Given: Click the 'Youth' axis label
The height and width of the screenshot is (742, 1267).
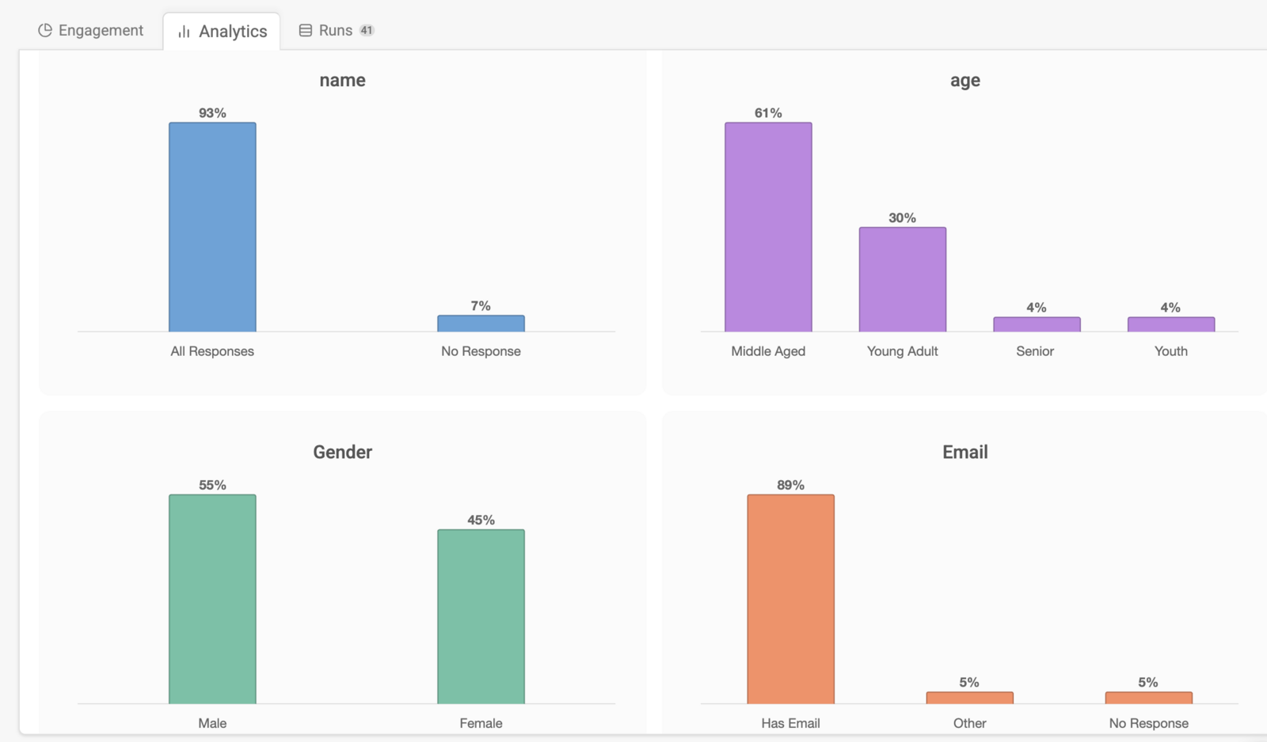Looking at the screenshot, I should click(x=1171, y=351).
